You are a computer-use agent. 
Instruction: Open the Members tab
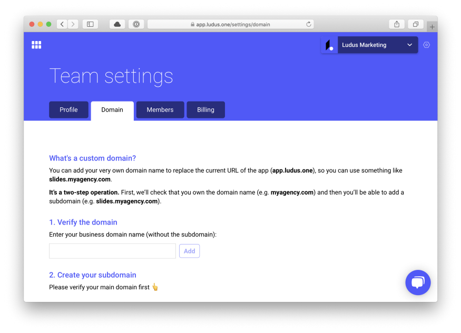[160, 110]
